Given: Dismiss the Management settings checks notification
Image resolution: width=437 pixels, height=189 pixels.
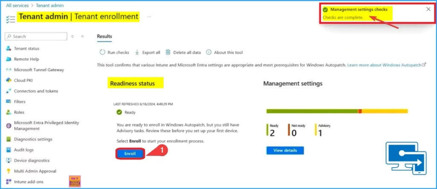Looking at the screenshot, I should (428, 9).
